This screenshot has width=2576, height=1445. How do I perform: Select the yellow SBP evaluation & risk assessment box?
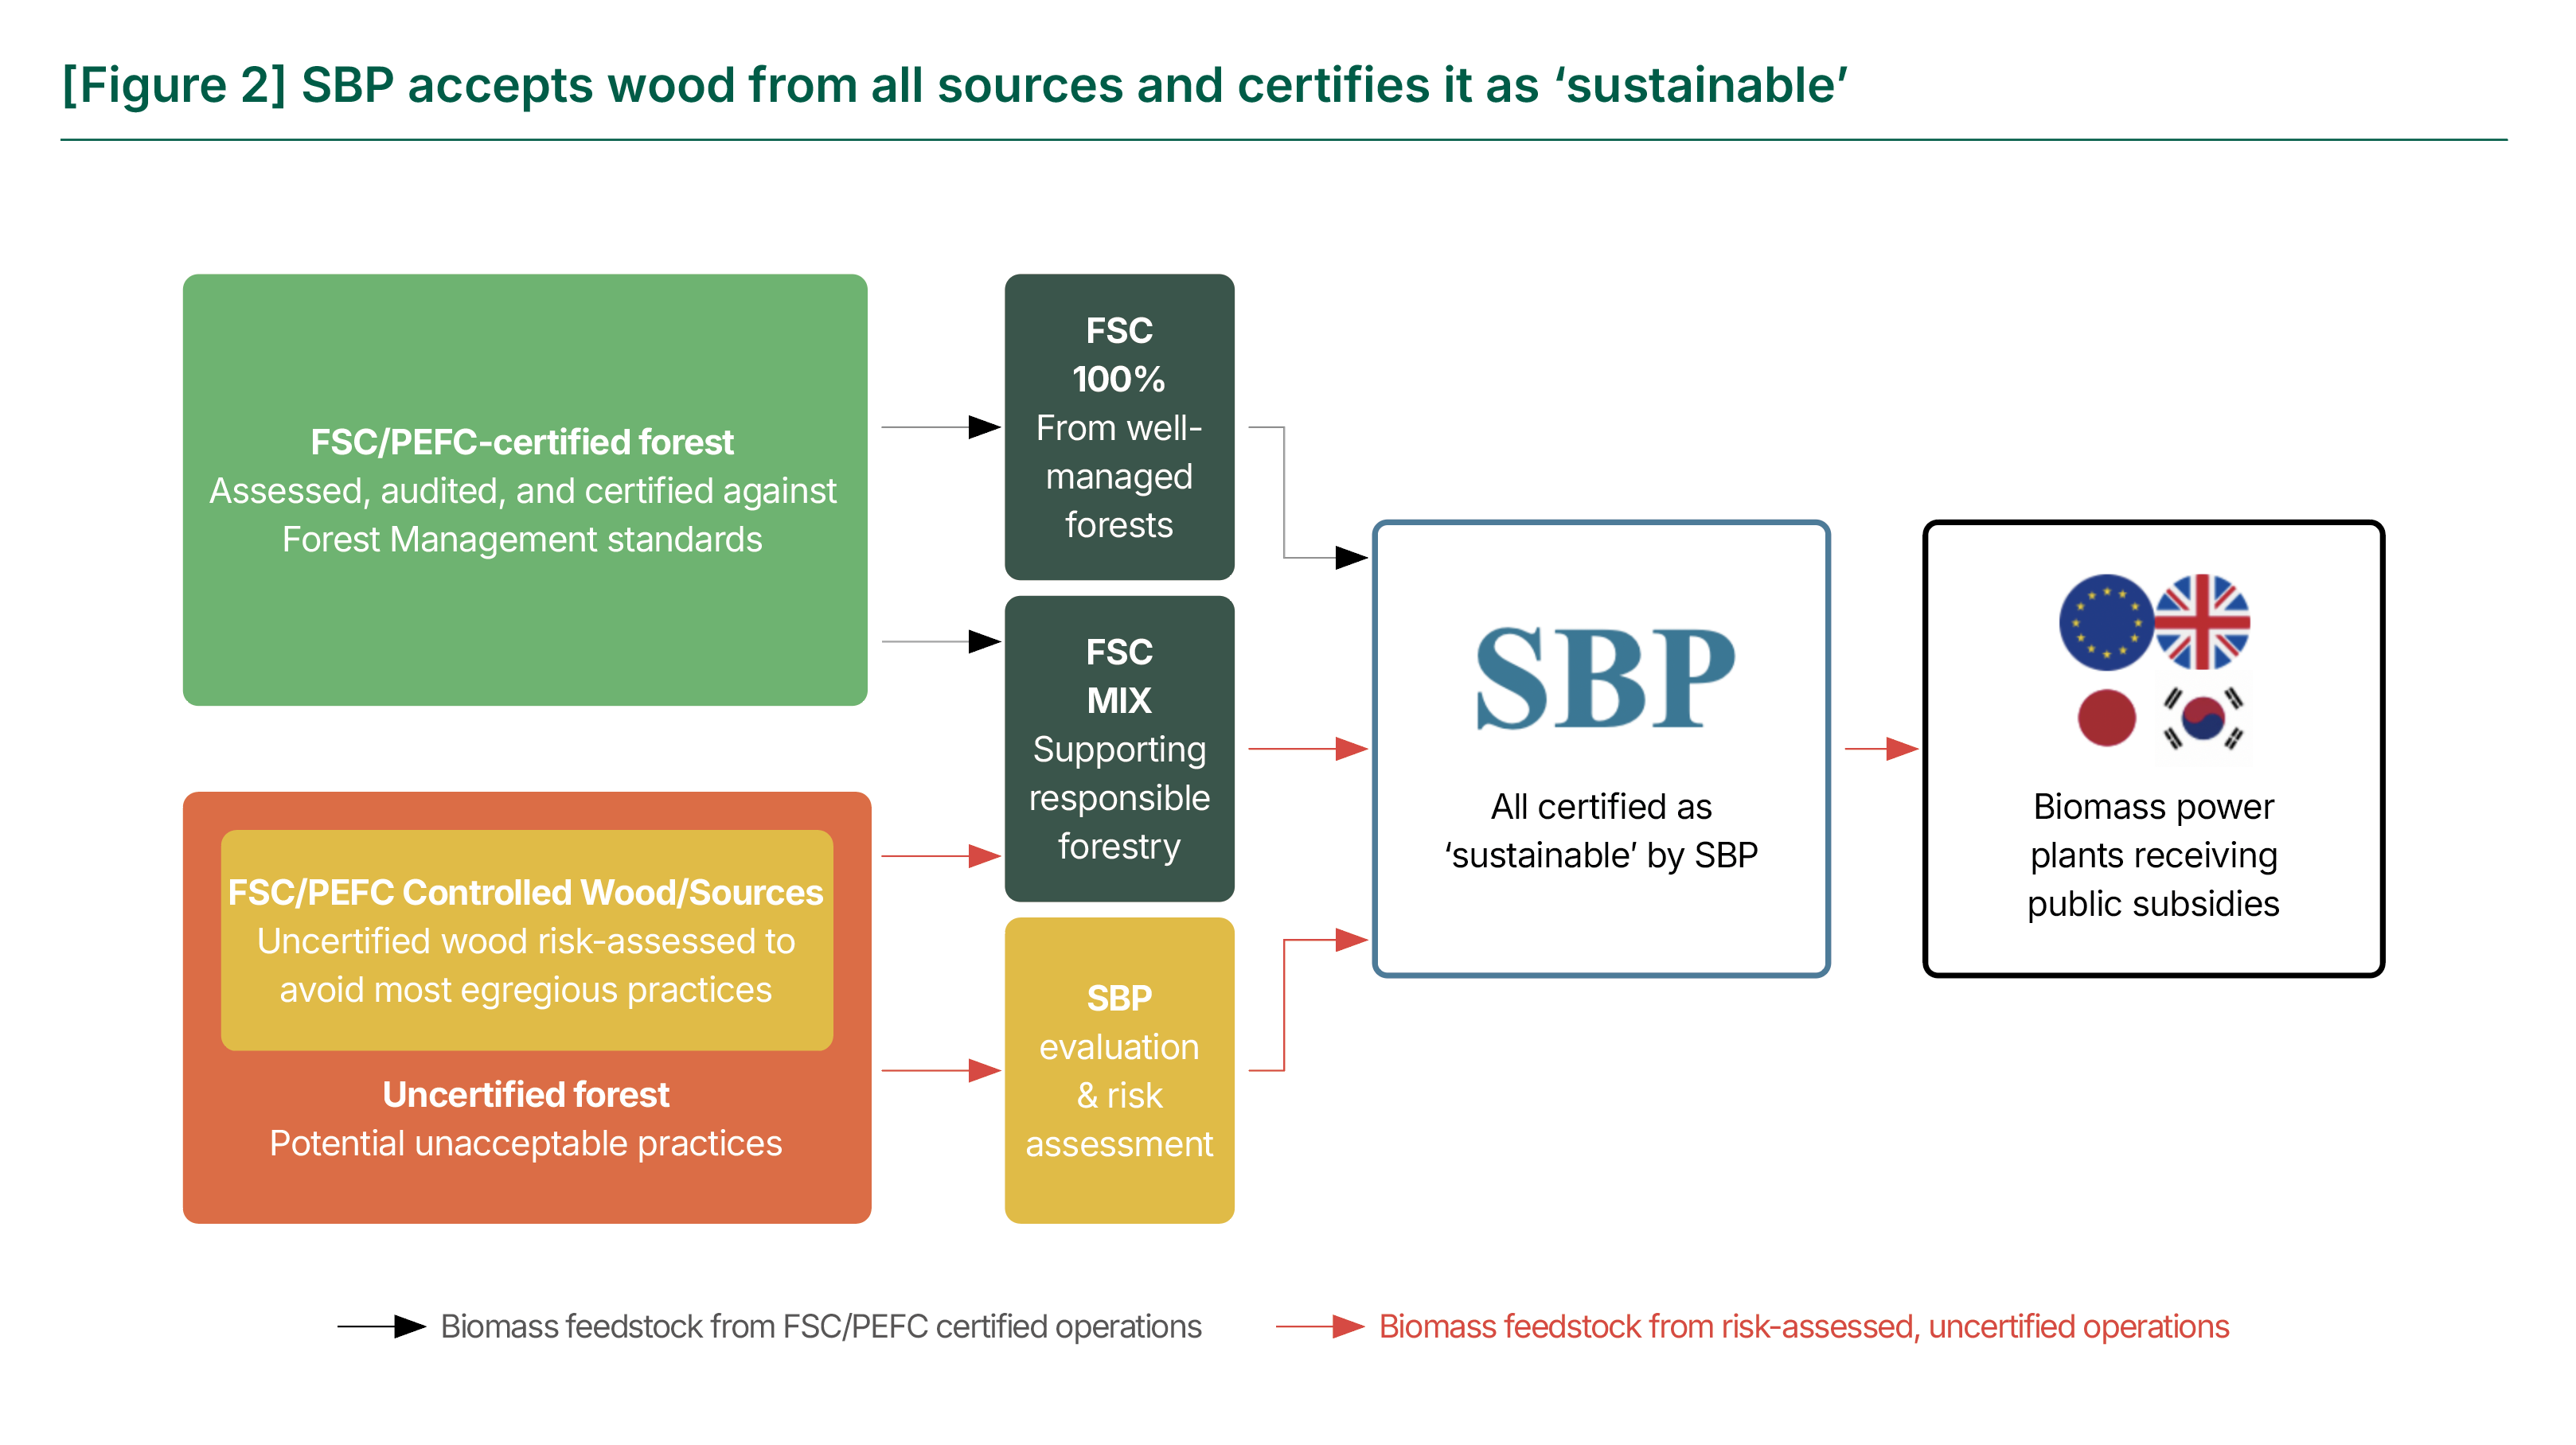tap(1119, 1070)
